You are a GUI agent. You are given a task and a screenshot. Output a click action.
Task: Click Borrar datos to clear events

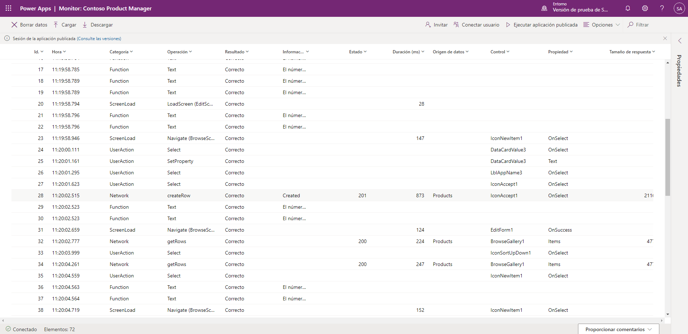click(29, 25)
